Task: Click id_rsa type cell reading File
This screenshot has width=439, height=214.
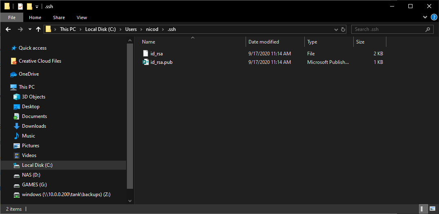Action: pos(311,54)
